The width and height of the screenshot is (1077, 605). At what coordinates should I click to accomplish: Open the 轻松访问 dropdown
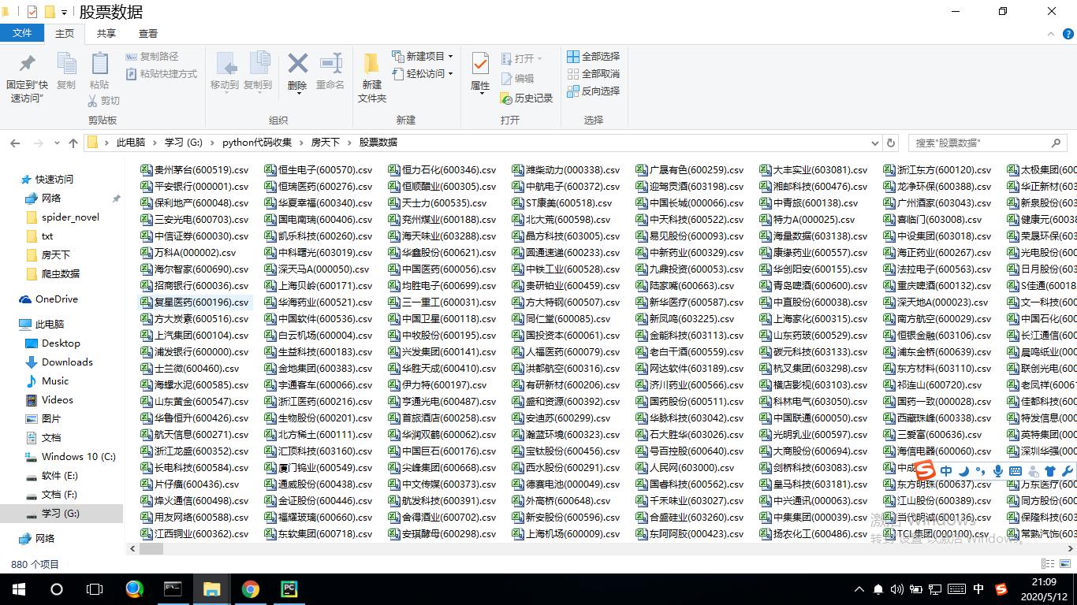(423, 73)
